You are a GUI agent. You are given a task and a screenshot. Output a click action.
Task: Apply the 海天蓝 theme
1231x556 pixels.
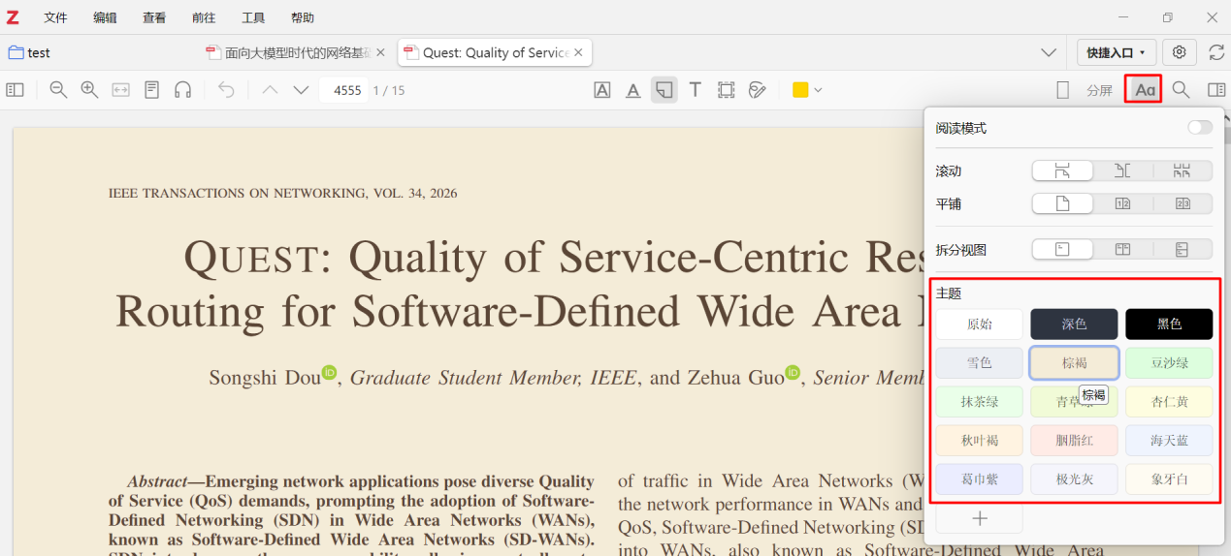[1169, 440]
